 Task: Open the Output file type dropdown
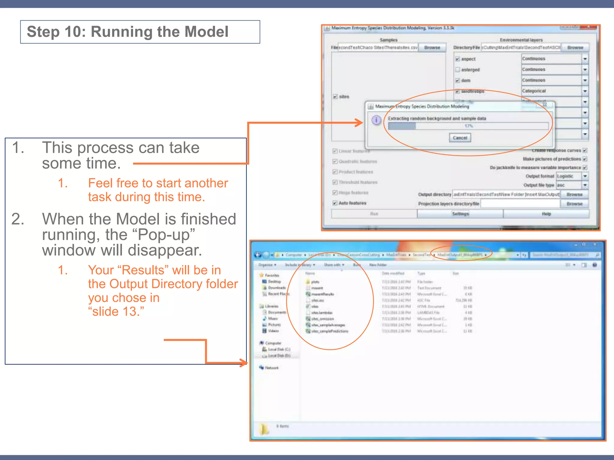[585, 185]
